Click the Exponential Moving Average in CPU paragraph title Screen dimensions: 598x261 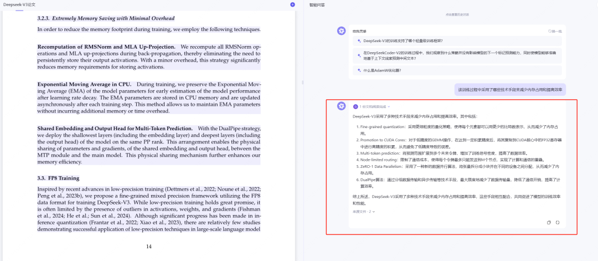point(84,84)
